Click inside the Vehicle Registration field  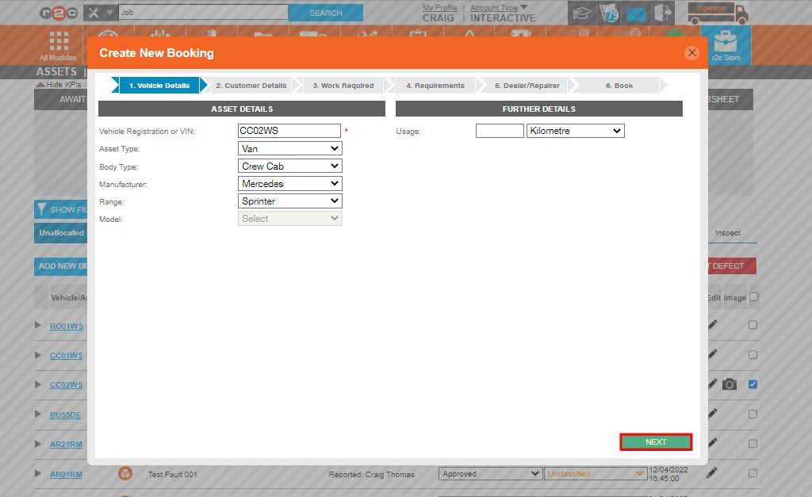click(x=289, y=130)
